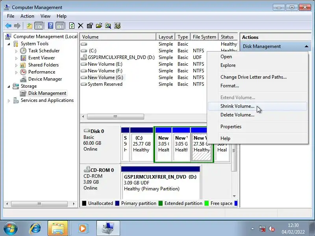Open Internet Explorer from taskbar
Image resolution: width=315 pixels, height=236 pixels.
35,229
